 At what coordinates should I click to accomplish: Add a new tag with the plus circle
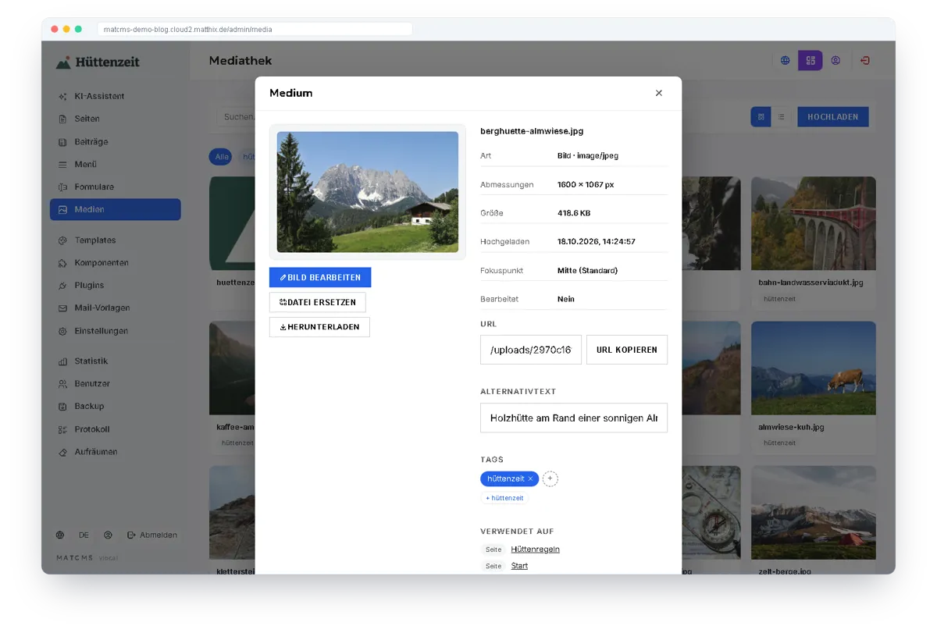550,478
